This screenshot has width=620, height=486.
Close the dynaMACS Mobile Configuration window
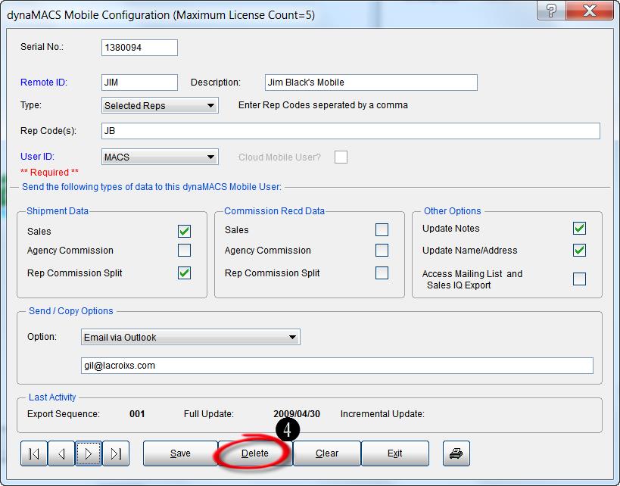[589, 11]
